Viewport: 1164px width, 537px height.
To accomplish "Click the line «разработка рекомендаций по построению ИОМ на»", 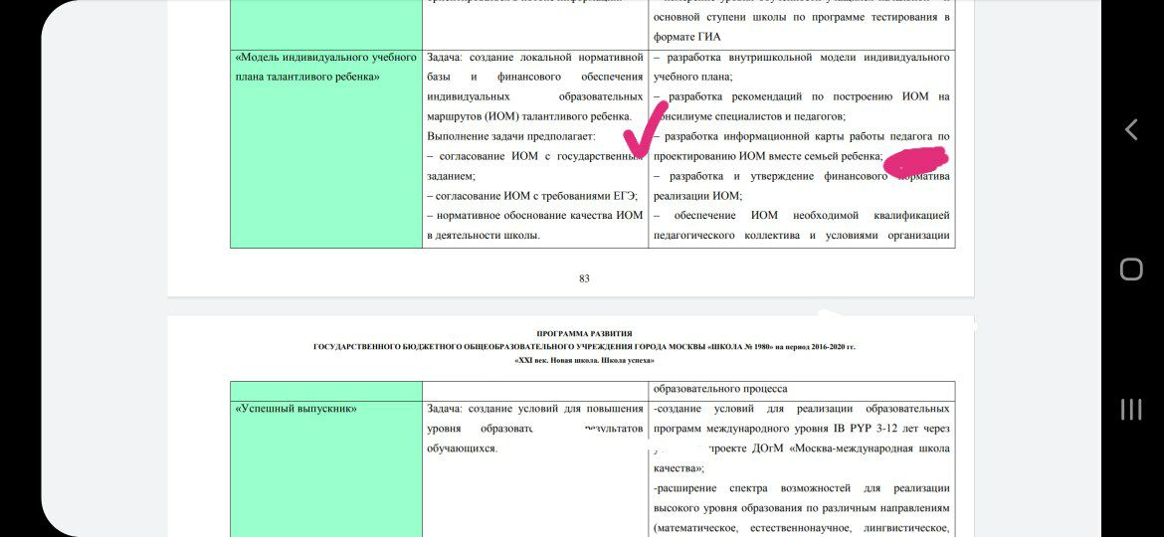I will (802, 96).
